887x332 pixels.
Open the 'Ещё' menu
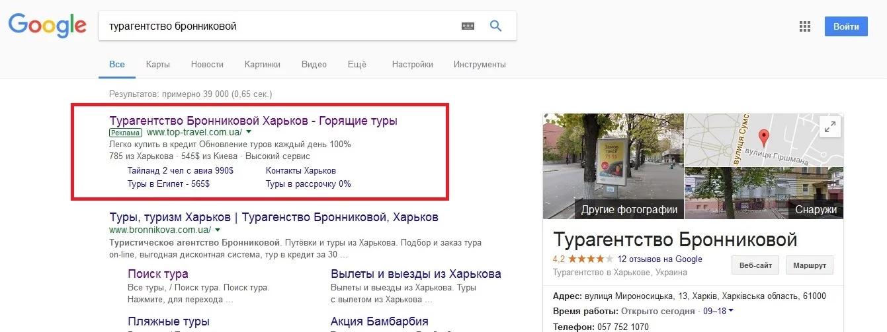357,64
